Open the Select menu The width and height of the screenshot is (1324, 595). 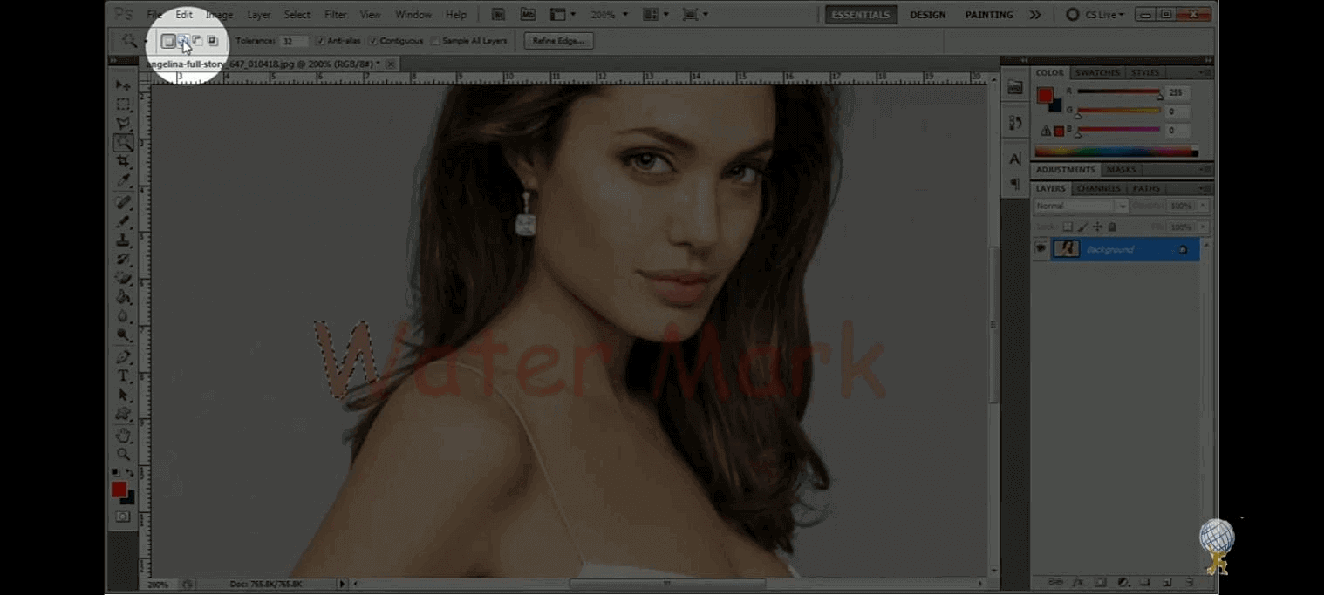(297, 15)
